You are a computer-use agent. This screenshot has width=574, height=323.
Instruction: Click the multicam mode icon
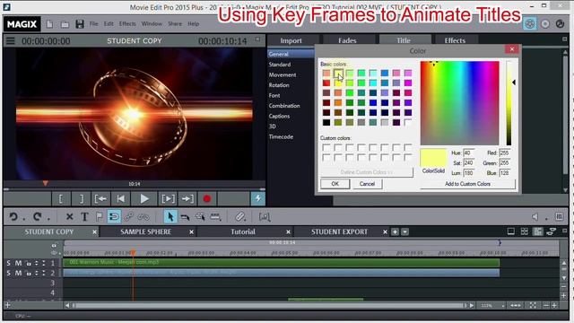point(551,231)
